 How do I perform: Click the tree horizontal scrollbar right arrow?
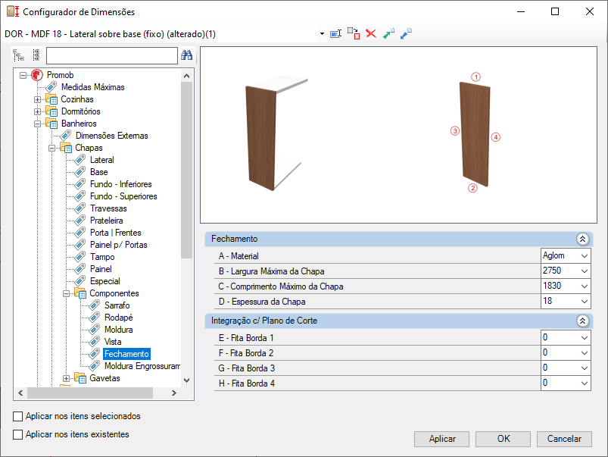pyautogui.click(x=174, y=393)
